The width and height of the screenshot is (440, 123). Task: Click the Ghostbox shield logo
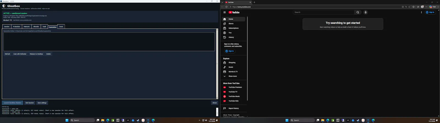(4, 6)
